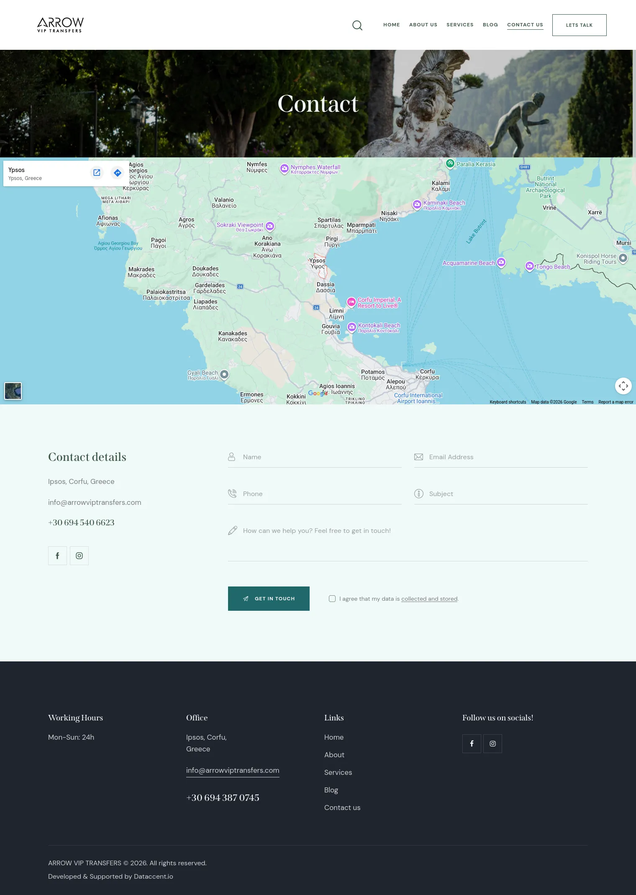Click the blue directions icon for Ypsos
636x895 pixels.
tap(118, 172)
